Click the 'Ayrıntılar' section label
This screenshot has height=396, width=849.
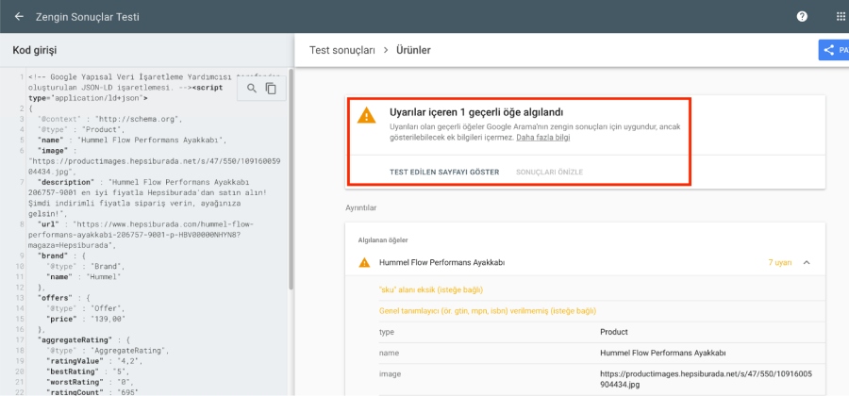pyautogui.click(x=361, y=207)
